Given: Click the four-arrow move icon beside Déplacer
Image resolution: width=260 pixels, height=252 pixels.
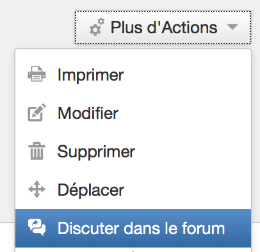Looking at the screenshot, I should (37, 189).
